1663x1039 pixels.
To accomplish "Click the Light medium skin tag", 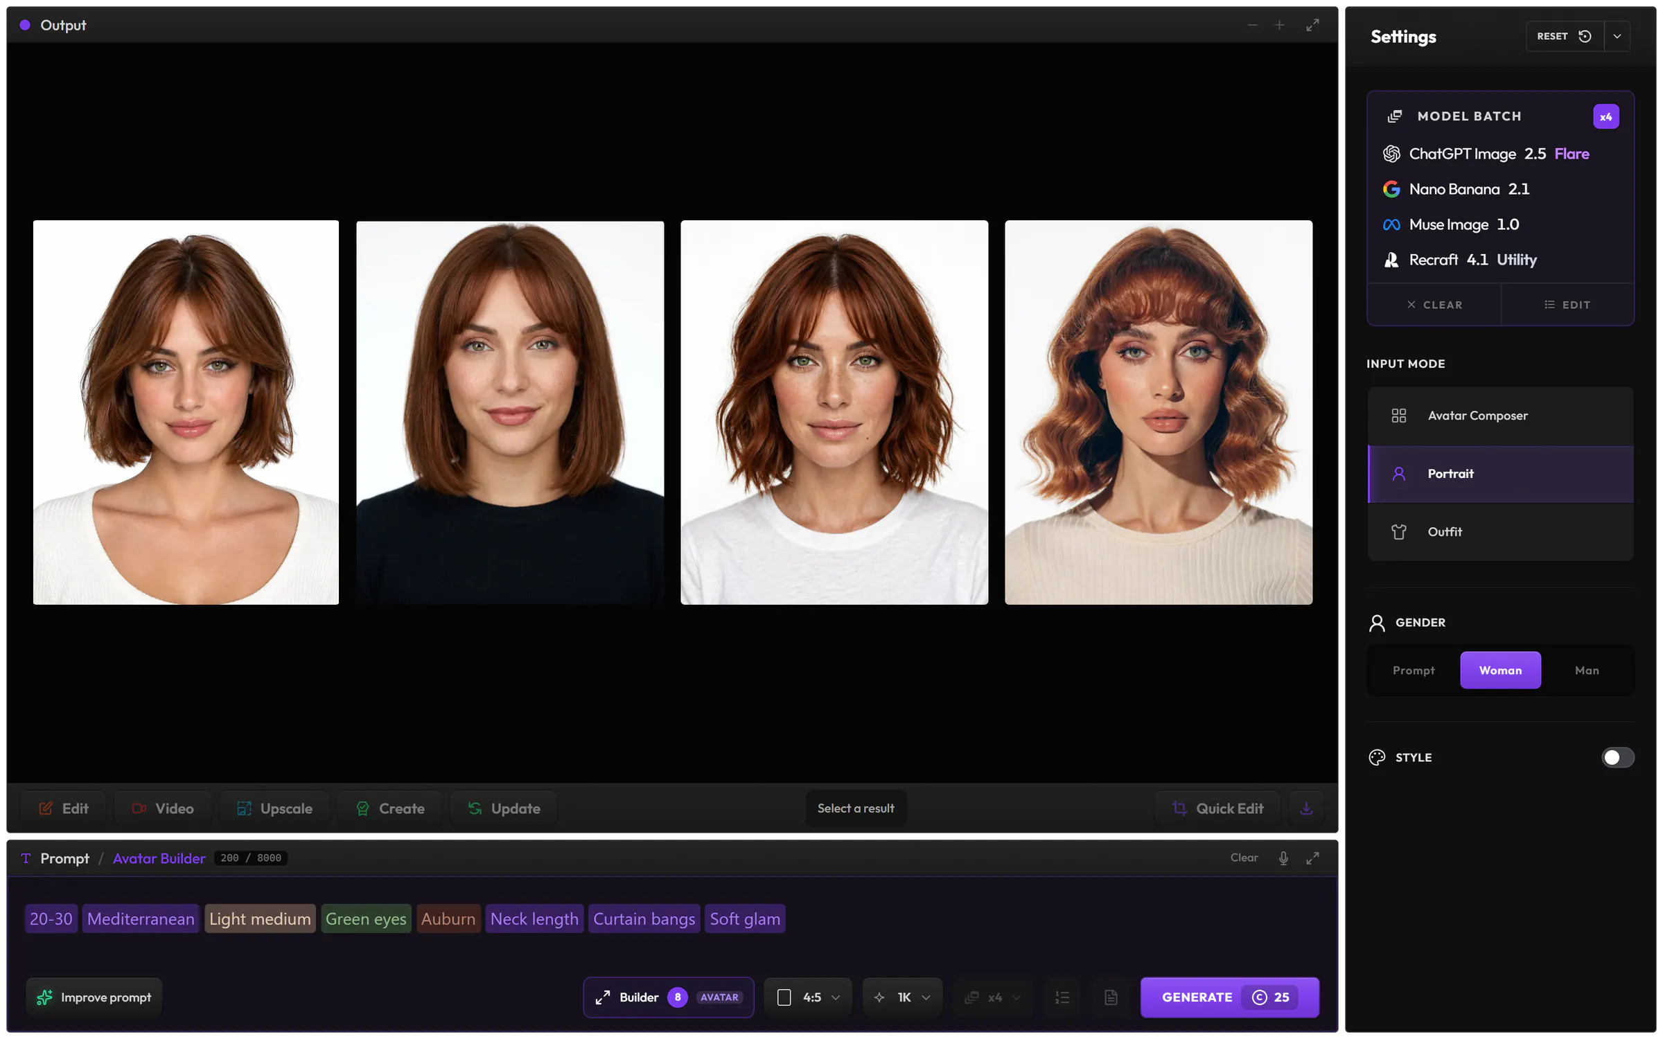I will (x=260, y=919).
